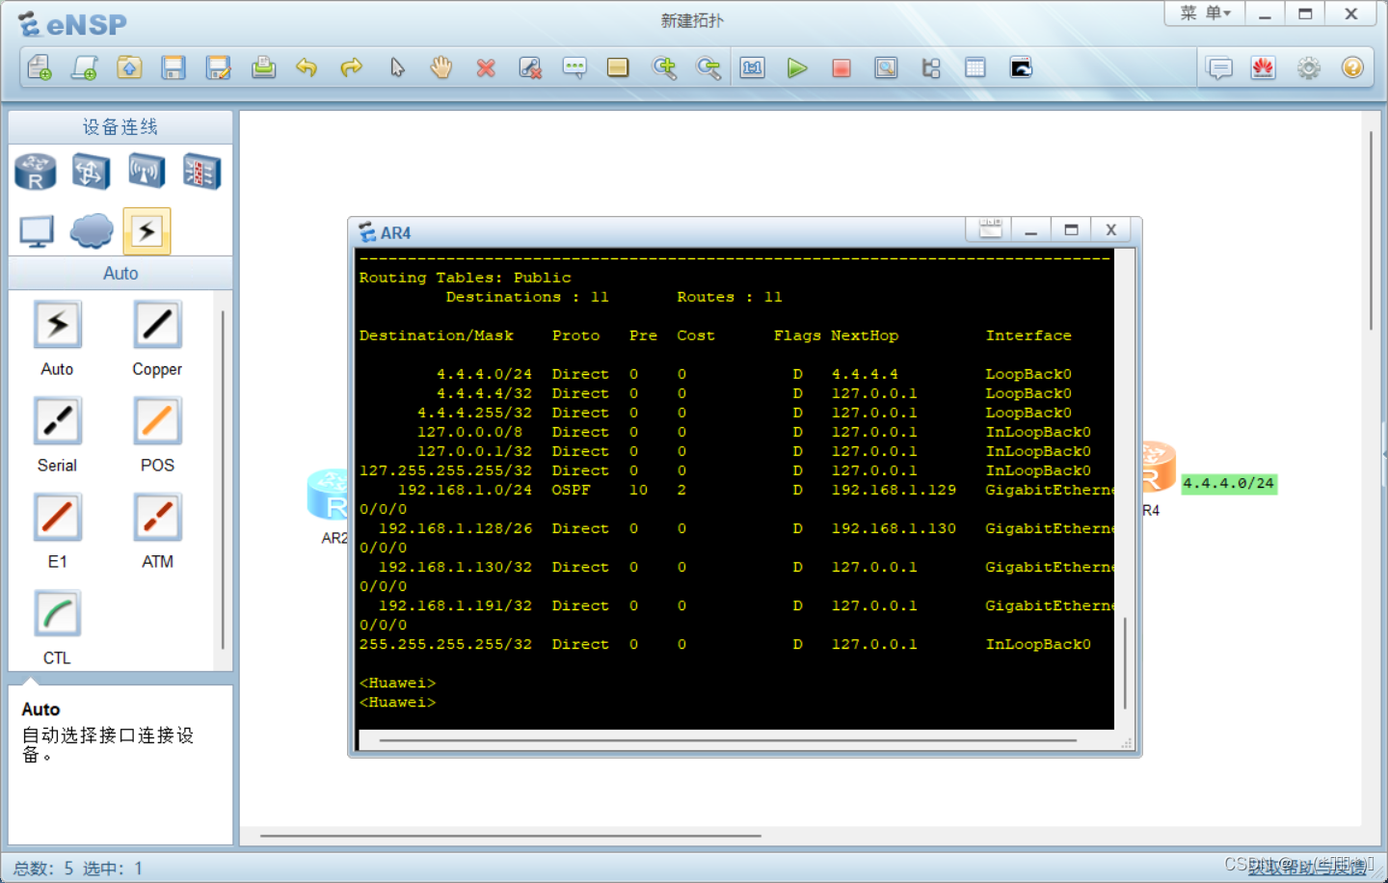The width and height of the screenshot is (1388, 883).
Task: Minimize the AR4 console window
Action: tap(1030, 229)
